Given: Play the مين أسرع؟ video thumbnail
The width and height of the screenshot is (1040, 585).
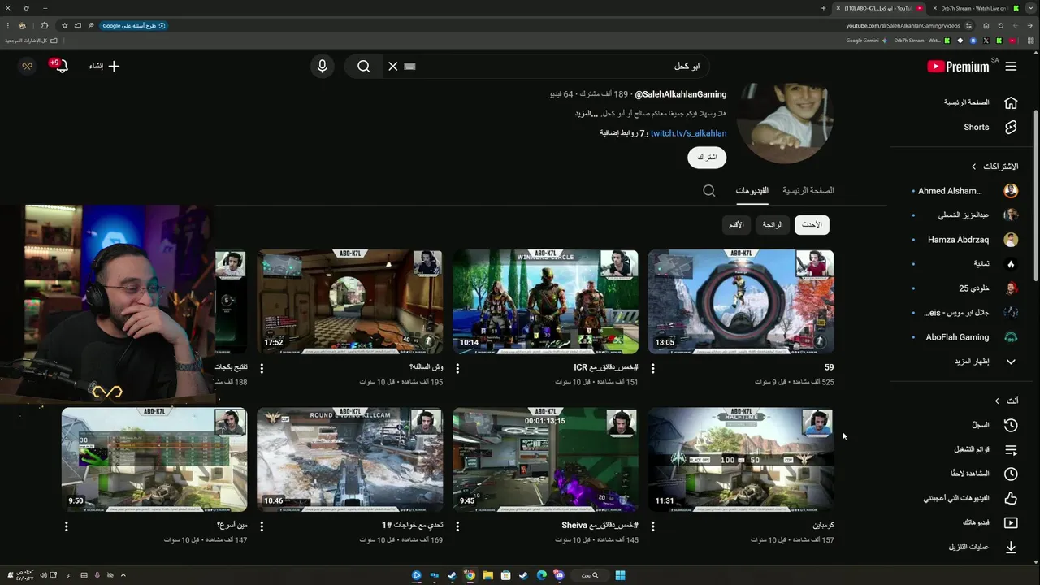Looking at the screenshot, I should click(154, 460).
